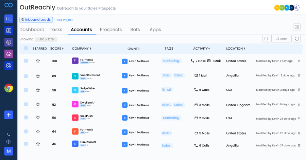
Task: Open the email @ sidebar icon
Action: pyautogui.click(x=8, y=65)
